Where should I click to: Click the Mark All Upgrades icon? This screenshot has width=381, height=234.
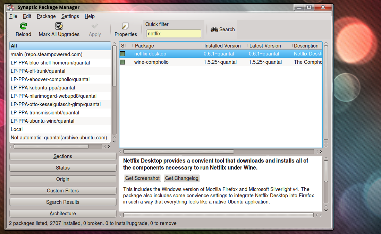[59, 26]
